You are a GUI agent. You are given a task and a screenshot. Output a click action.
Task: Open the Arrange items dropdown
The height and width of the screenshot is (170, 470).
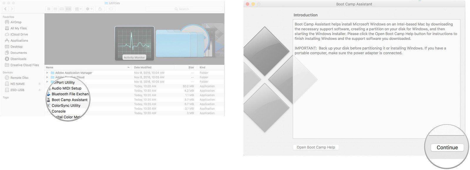coord(78,9)
